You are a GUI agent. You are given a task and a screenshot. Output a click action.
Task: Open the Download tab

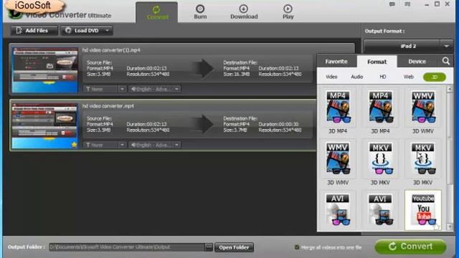(x=244, y=12)
